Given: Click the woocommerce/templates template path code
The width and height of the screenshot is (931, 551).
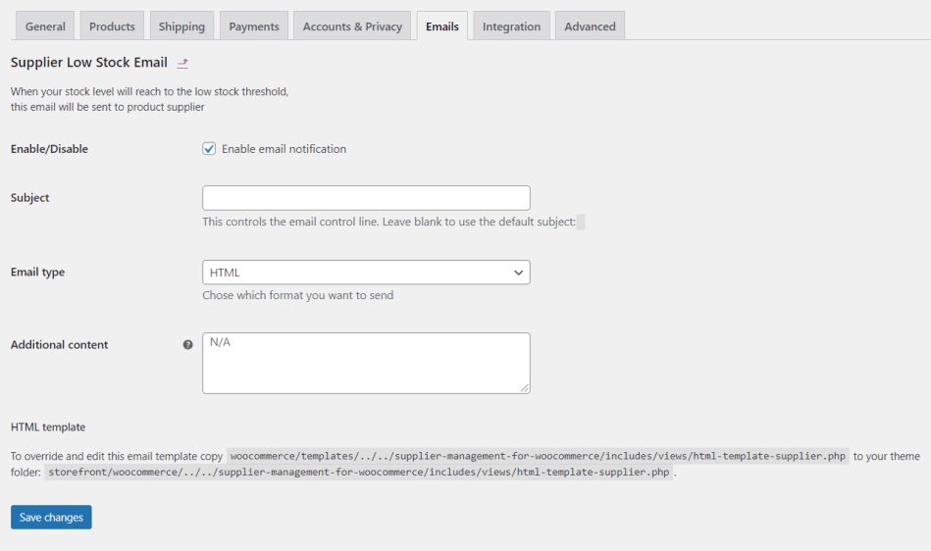Looking at the screenshot, I should [538, 456].
